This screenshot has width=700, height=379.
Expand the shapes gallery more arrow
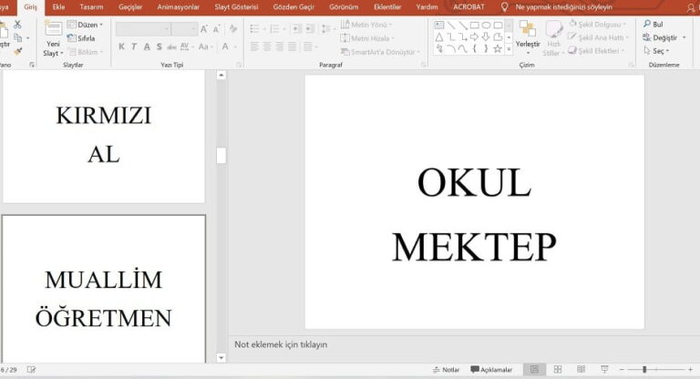tap(509, 48)
